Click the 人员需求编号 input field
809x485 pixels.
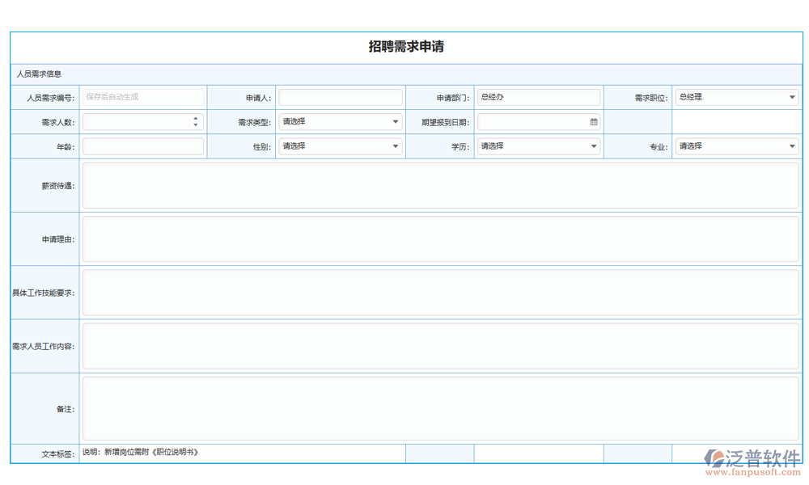143,98
